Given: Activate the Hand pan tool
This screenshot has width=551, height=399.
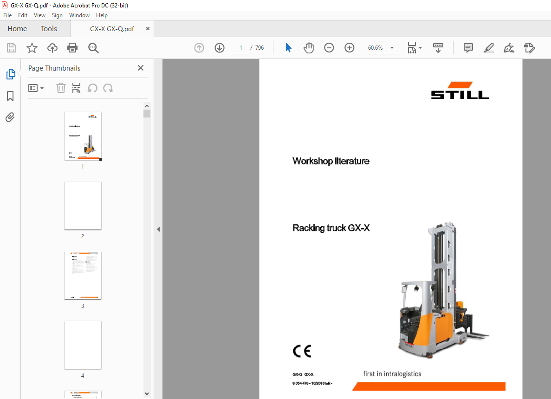Looking at the screenshot, I should [x=309, y=48].
